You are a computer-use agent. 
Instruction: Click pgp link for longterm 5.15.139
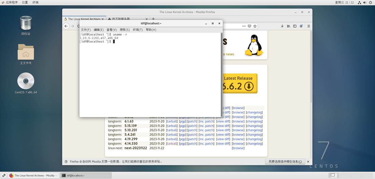click(x=183, y=126)
